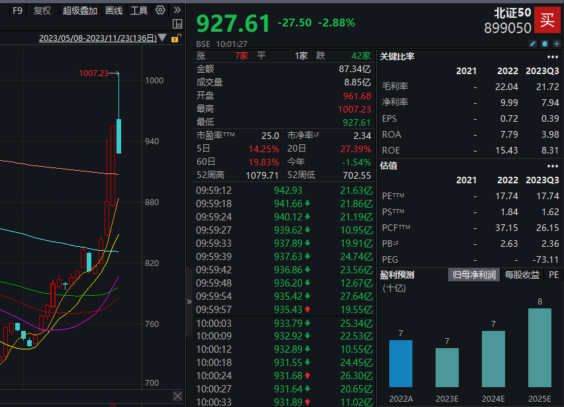This screenshot has width=564, height=407.
Task: Open the chart settings gear icon
Action: pos(160,11)
